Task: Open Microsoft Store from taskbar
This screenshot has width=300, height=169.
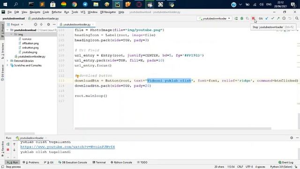Action: coord(52,4)
